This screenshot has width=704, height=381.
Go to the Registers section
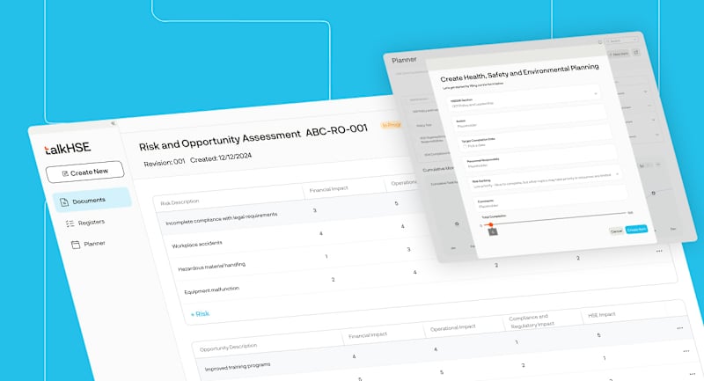(x=85, y=223)
